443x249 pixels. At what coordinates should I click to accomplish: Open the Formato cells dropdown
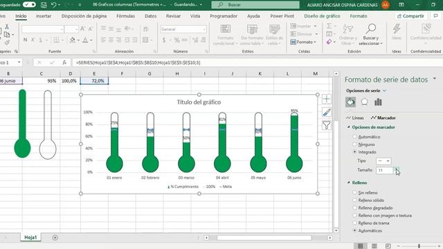pos(303,42)
